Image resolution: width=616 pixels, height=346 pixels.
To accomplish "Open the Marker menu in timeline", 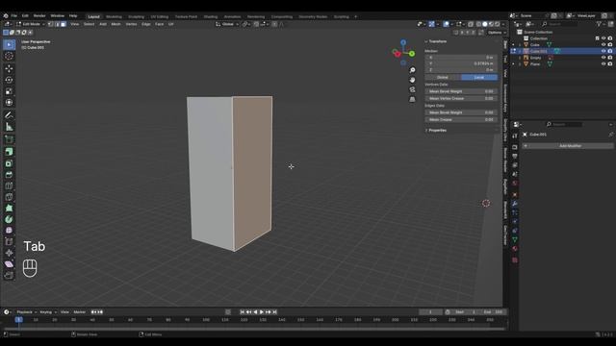I will 79,312.
